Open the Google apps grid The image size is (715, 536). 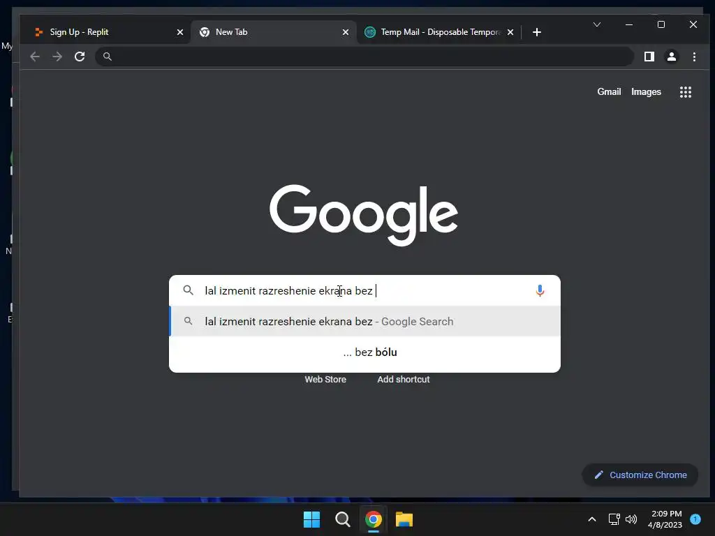(x=686, y=92)
